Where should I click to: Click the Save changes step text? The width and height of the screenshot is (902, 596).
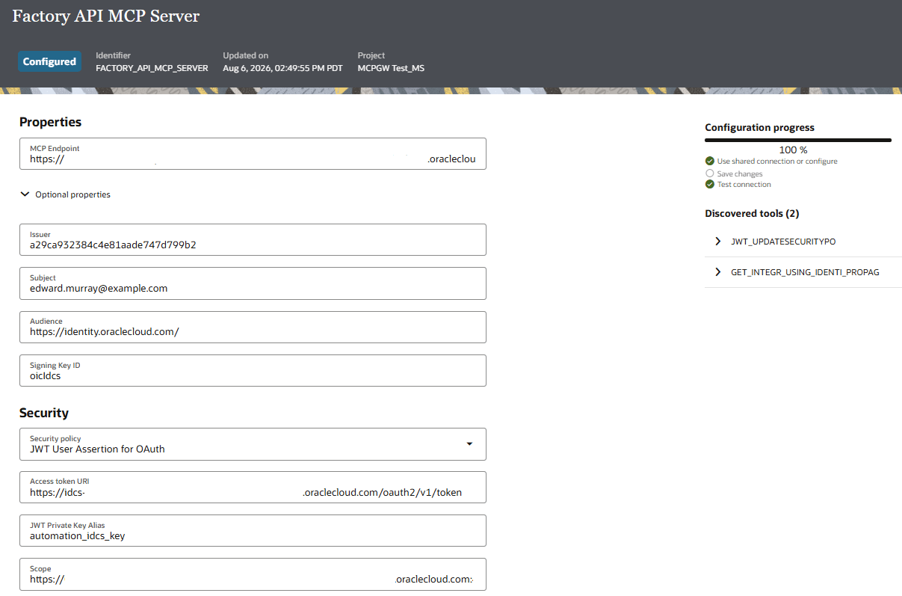pos(740,173)
